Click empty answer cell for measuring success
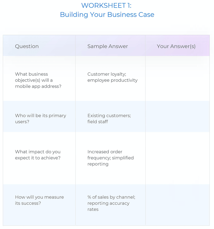 (177, 205)
